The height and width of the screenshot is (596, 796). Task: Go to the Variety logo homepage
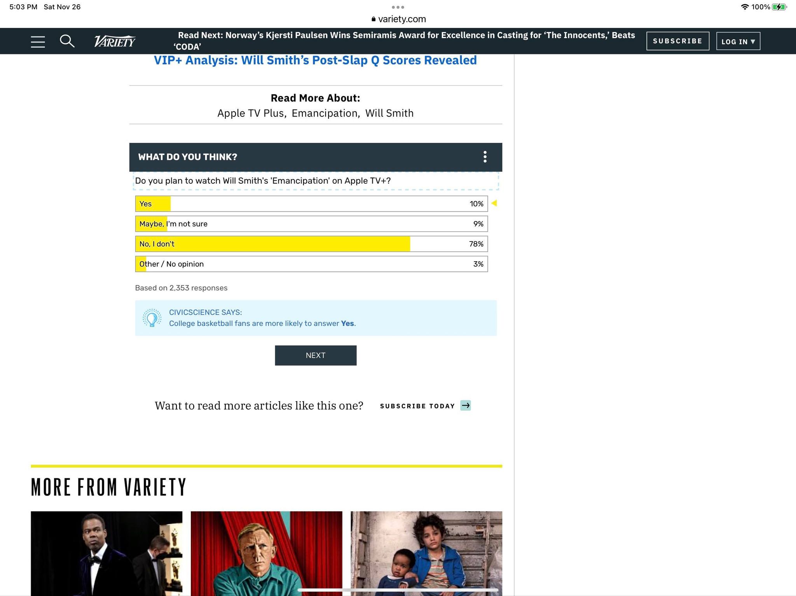click(115, 41)
